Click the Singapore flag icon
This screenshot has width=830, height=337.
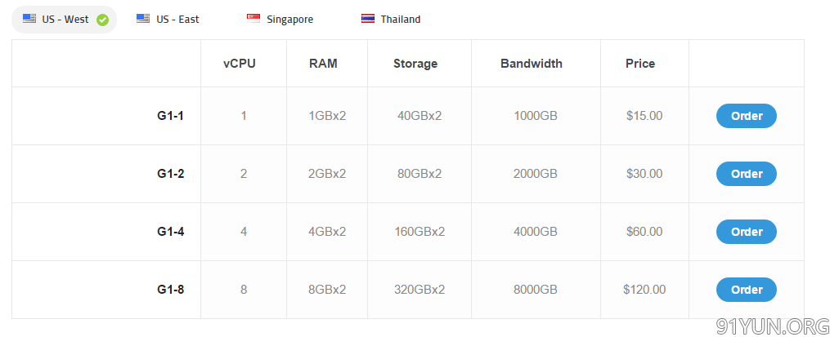tap(253, 19)
